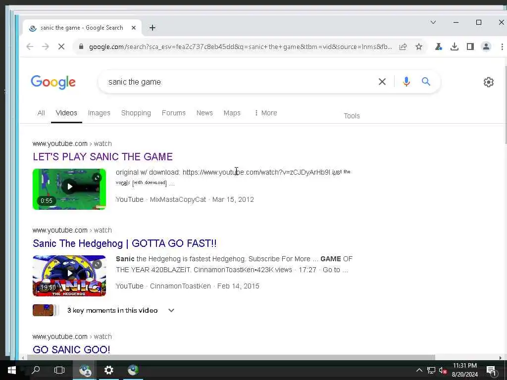Clear the Google search box
This screenshot has width=507, height=380.
382,82
